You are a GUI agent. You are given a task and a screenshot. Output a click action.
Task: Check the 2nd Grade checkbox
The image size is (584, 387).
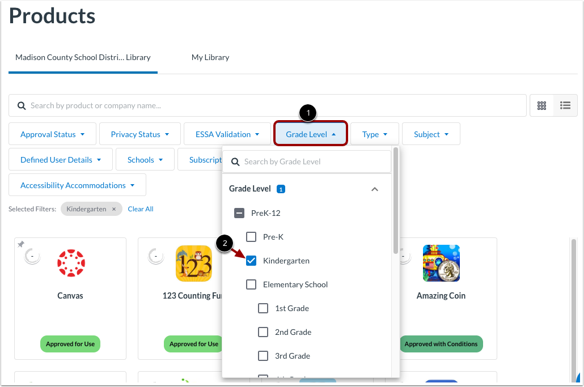263,332
